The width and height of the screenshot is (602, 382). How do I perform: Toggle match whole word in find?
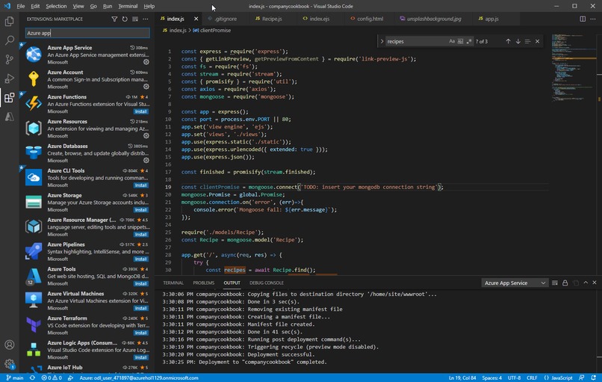(x=460, y=41)
